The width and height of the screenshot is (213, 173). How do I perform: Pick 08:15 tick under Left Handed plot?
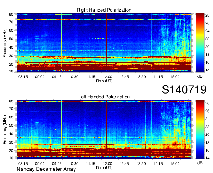[23, 164]
